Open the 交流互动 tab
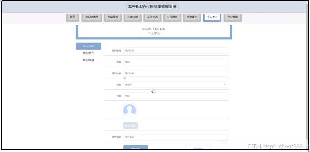Image resolution: width=310 pixels, height=152 pixels. pos(152,17)
